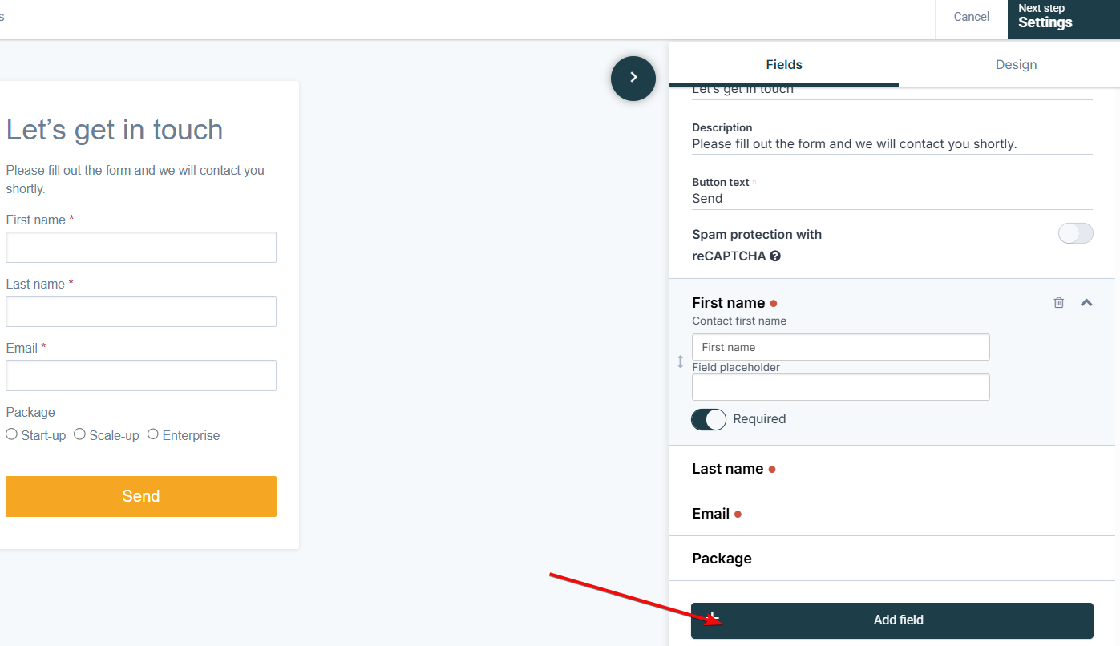
Task: Select the Fields tab
Action: (x=784, y=65)
